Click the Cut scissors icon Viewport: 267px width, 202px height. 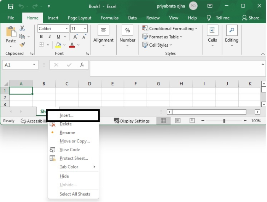click(x=22, y=28)
